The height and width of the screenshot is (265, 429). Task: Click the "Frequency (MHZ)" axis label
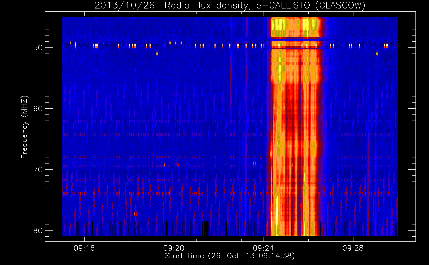(x=24, y=127)
